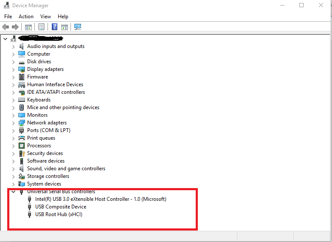
Task: Click the Human Interface Devices icon
Action: coord(22,85)
